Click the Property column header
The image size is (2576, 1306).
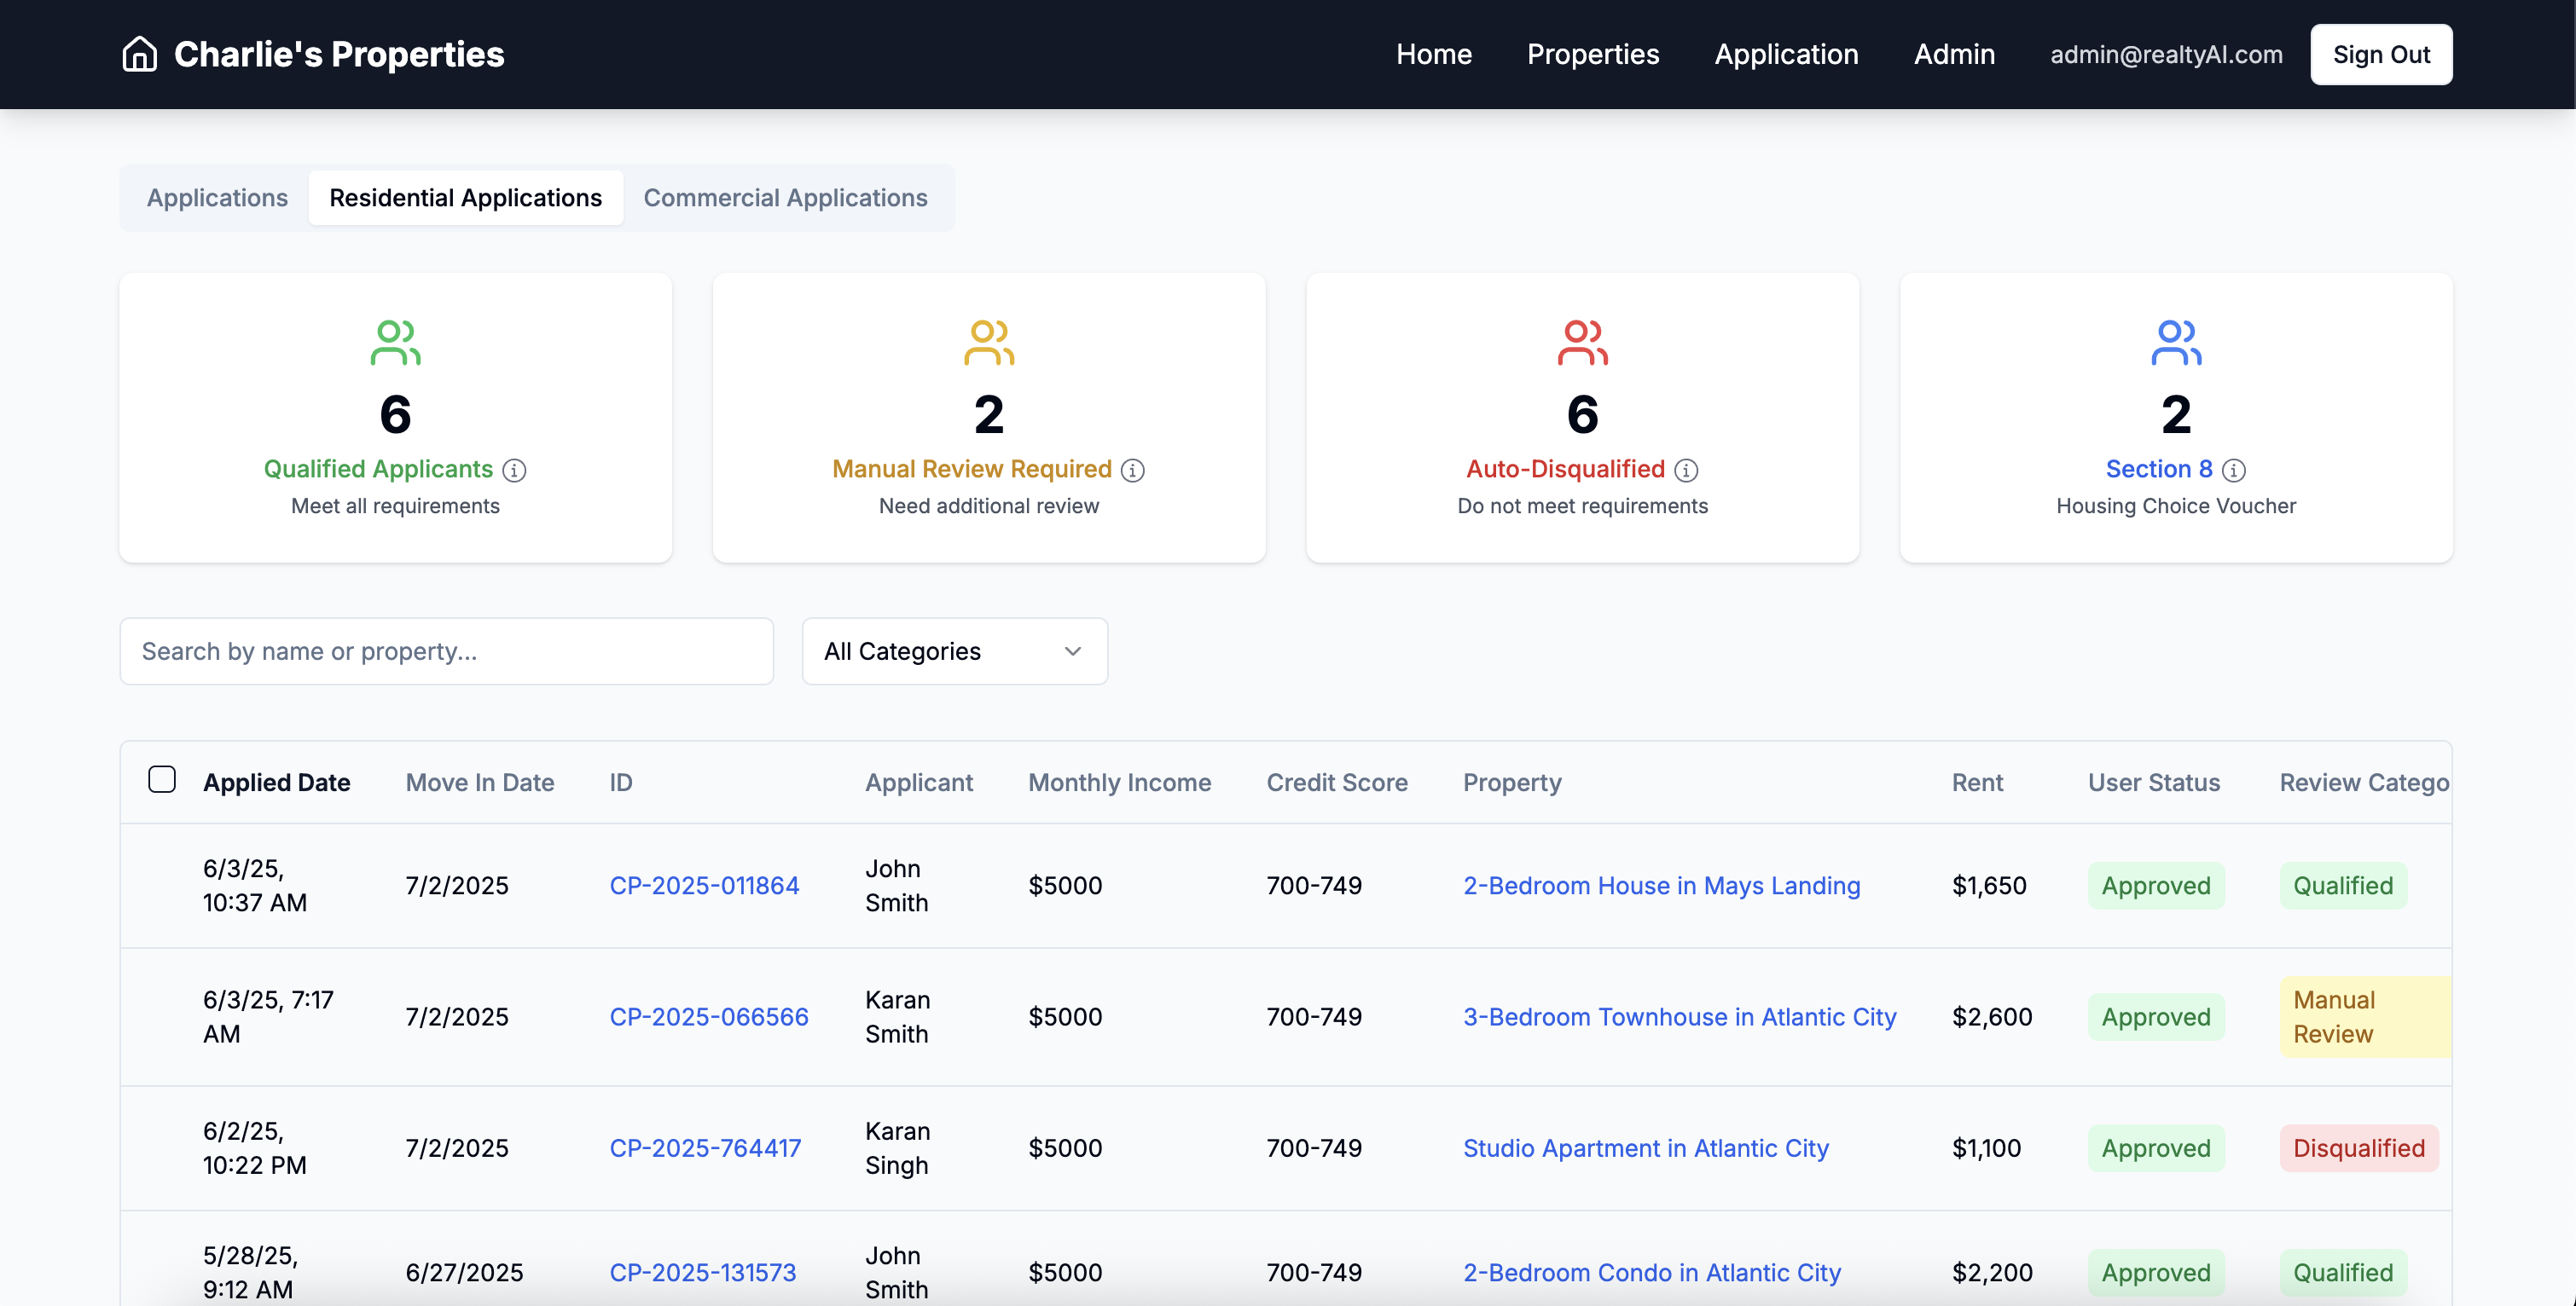click(1512, 783)
